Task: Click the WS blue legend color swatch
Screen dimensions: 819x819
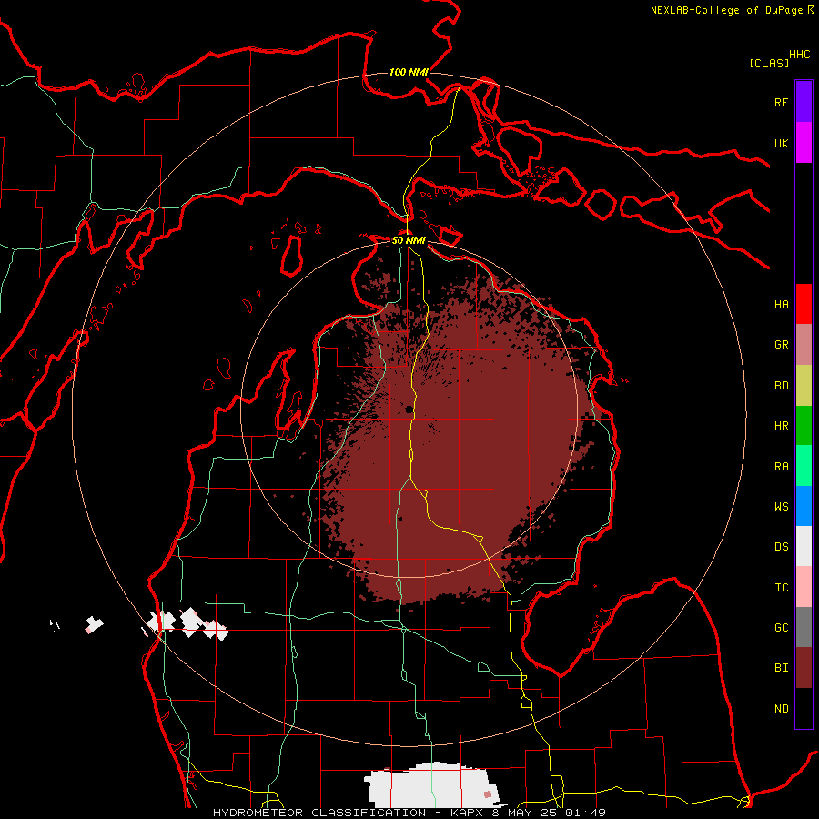Action: (804, 506)
